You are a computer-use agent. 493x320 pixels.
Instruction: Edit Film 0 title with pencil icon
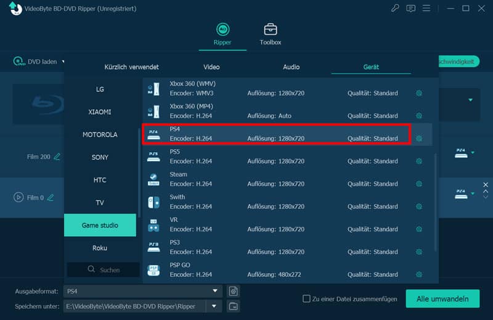click(51, 197)
